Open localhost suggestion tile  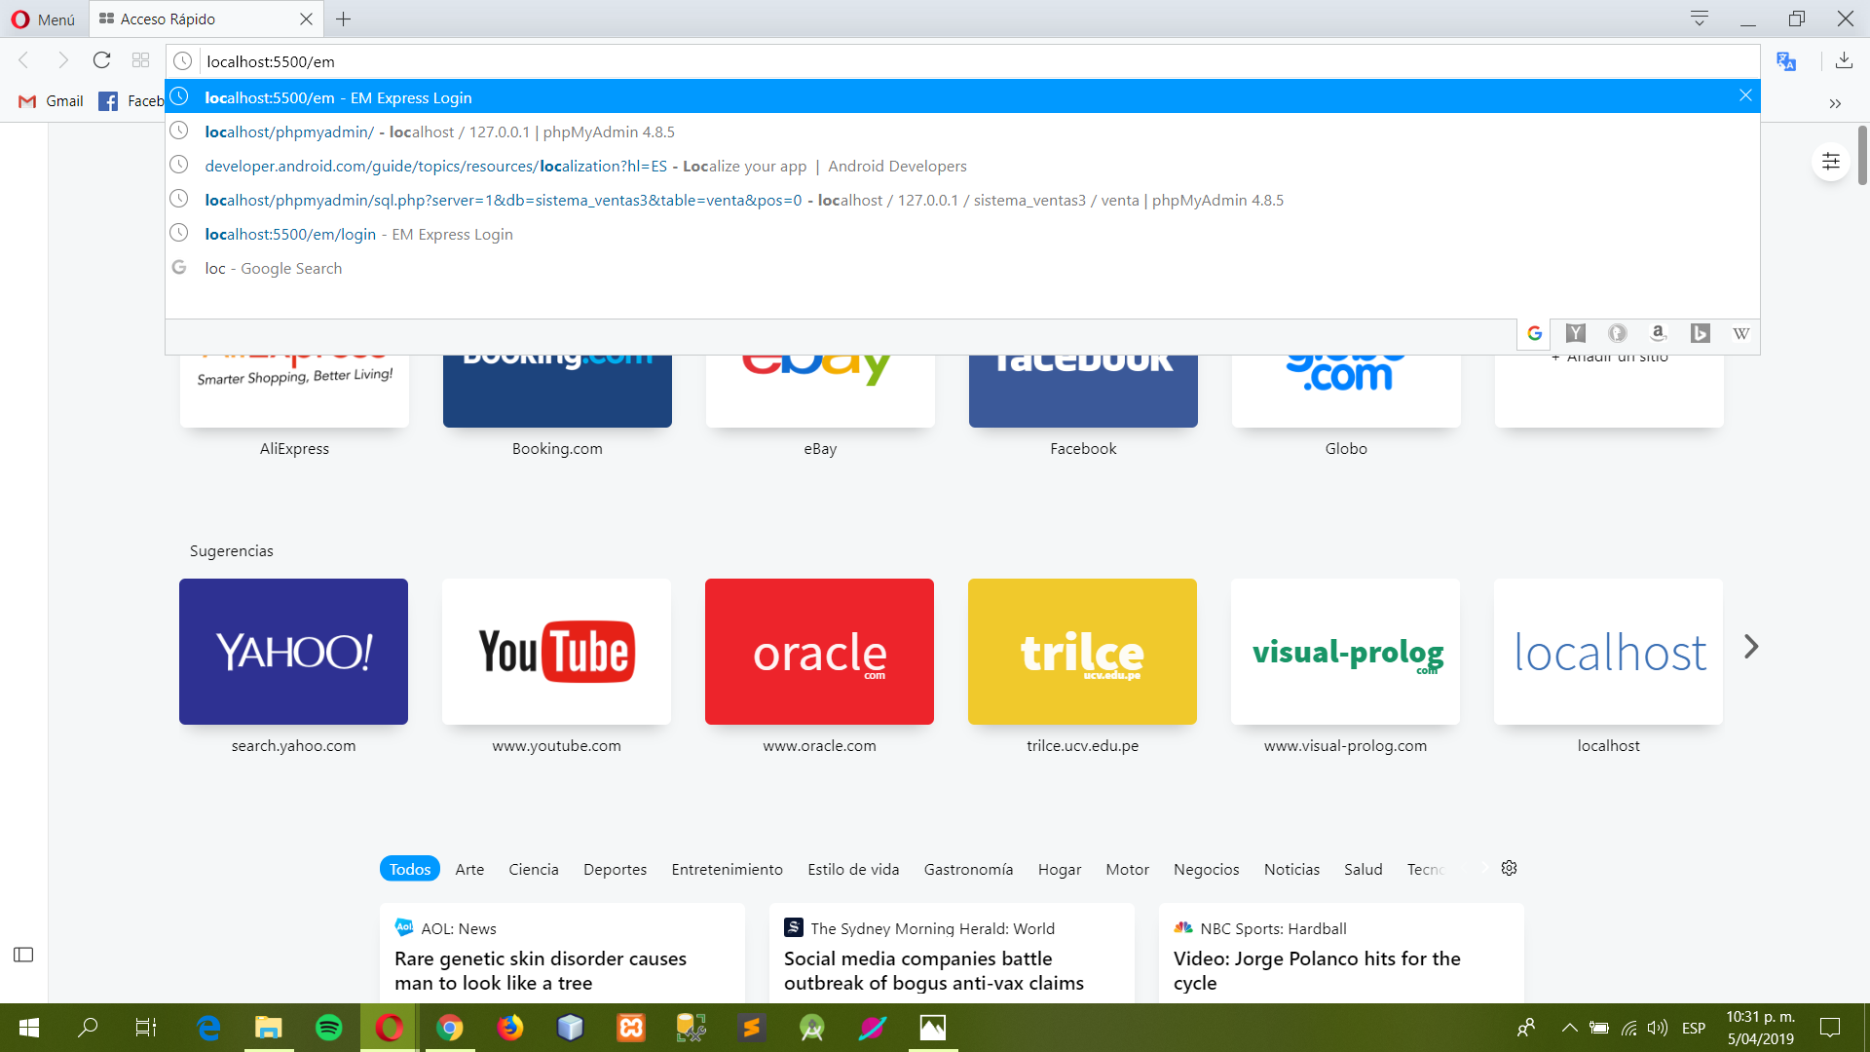(1608, 652)
